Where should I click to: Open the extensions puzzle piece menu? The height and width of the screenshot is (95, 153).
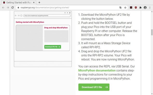(x=140, y=8)
